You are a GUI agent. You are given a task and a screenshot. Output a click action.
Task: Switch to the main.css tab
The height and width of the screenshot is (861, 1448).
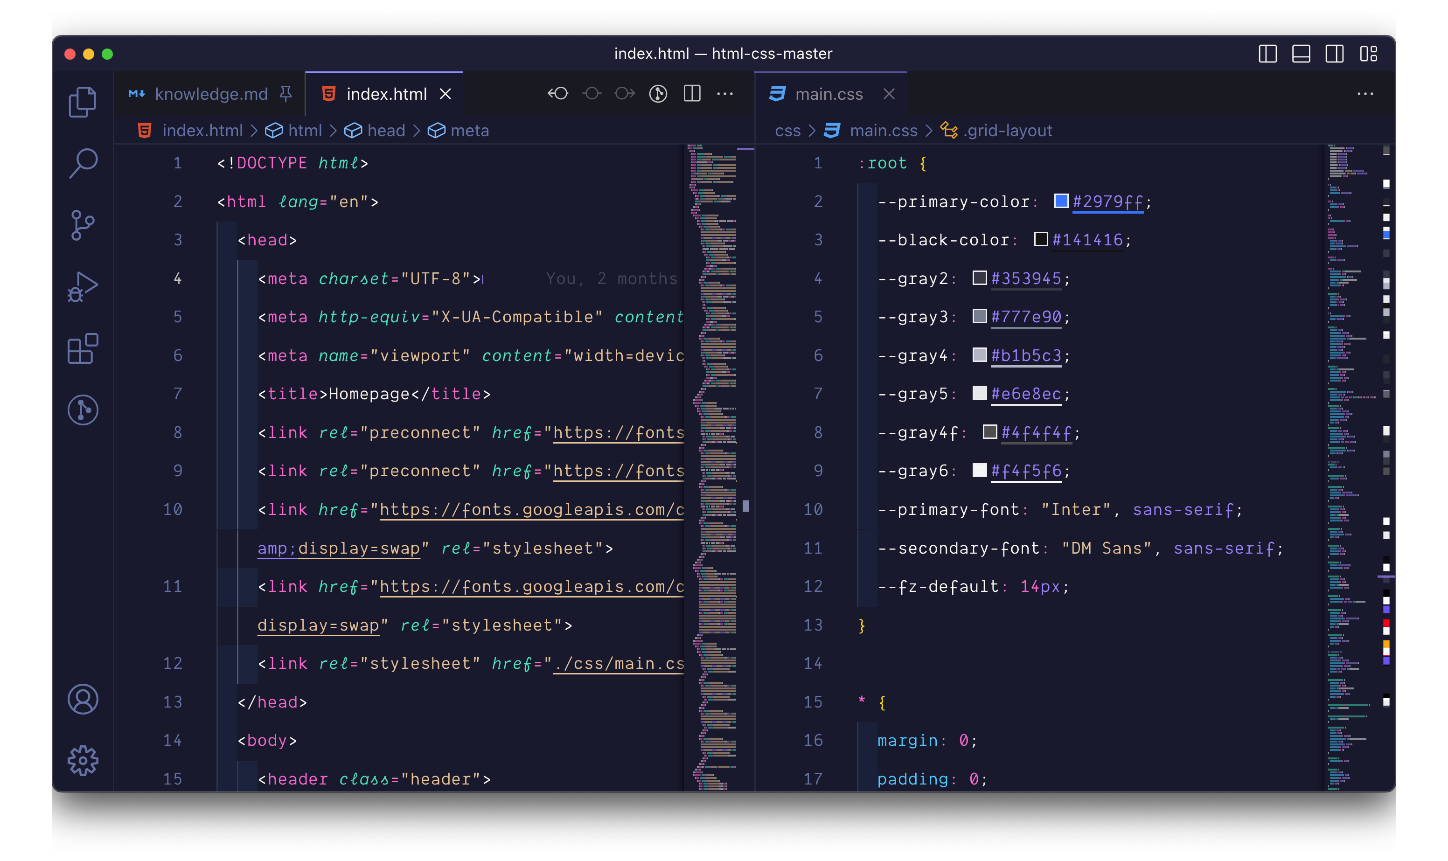tap(828, 93)
